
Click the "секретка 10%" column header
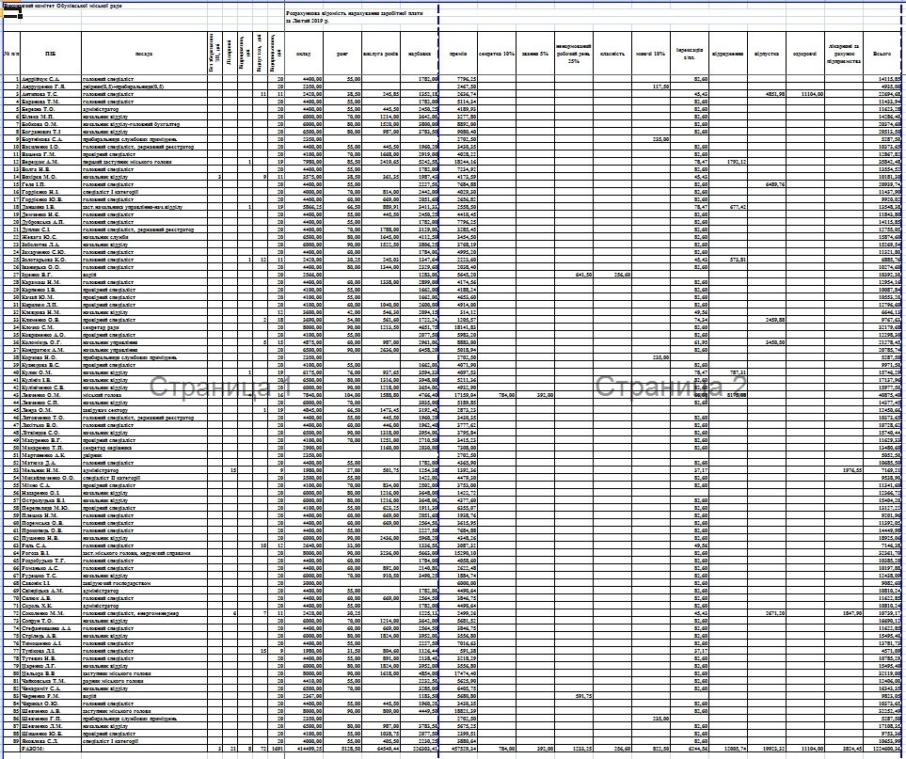click(497, 54)
